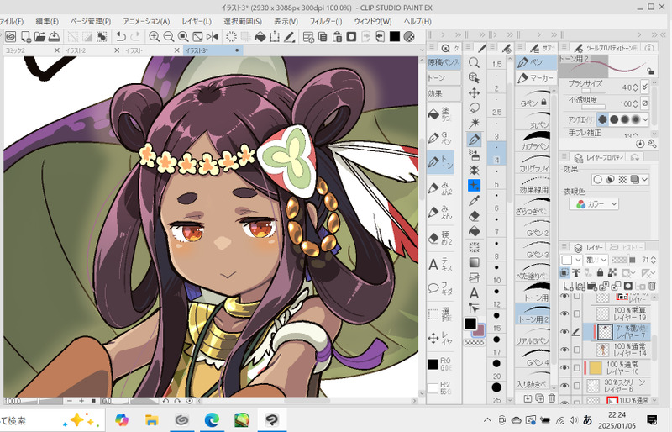Image resolution: width=672 pixels, height=432 pixels.
Task: Open brush size dynamics button beside ブラシサイズ
Action: point(645,87)
